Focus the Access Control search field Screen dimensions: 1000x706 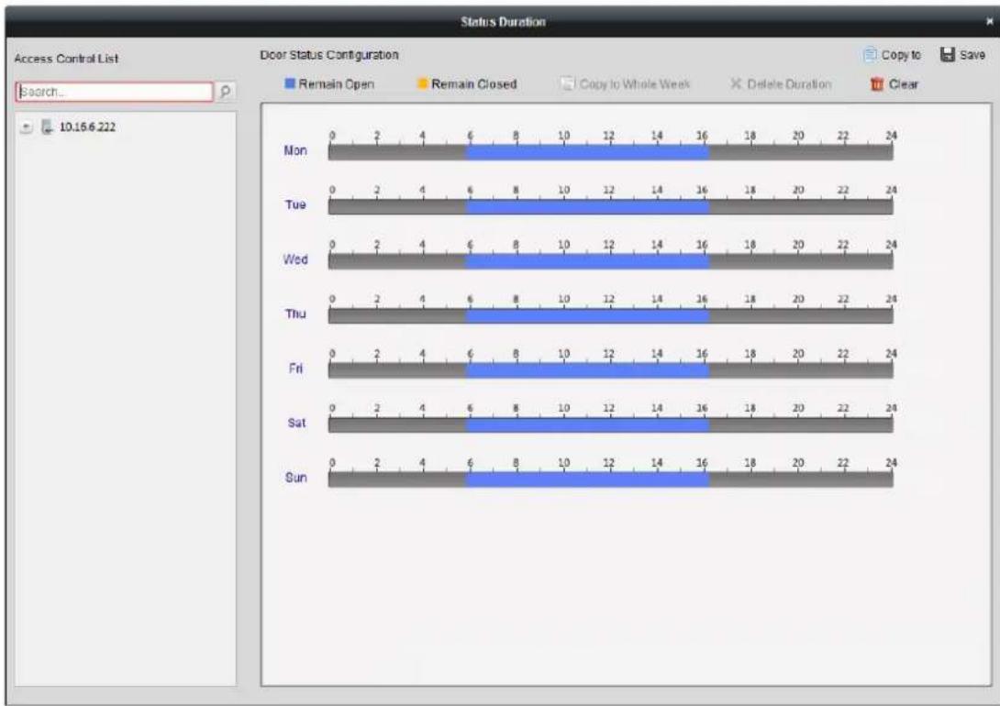(114, 92)
